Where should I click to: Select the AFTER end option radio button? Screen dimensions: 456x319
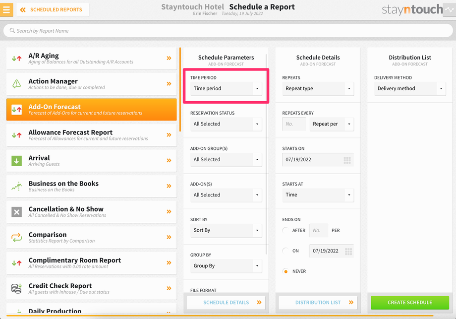pos(285,231)
